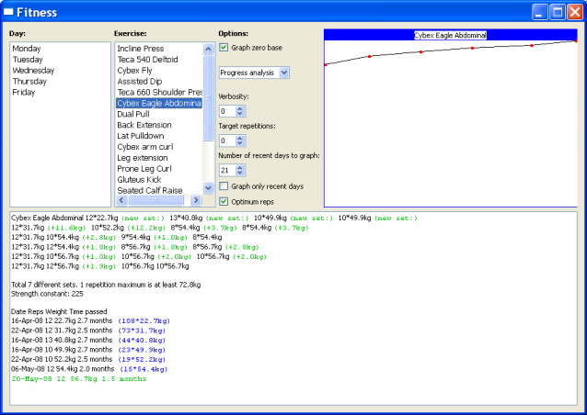
Task: Choose Incline Press exercise
Action: point(141,49)
